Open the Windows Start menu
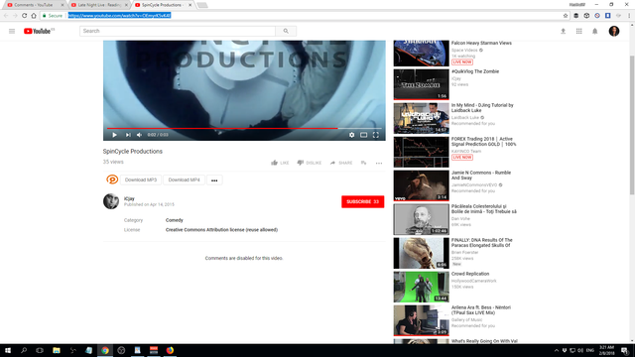 point(8,350)
